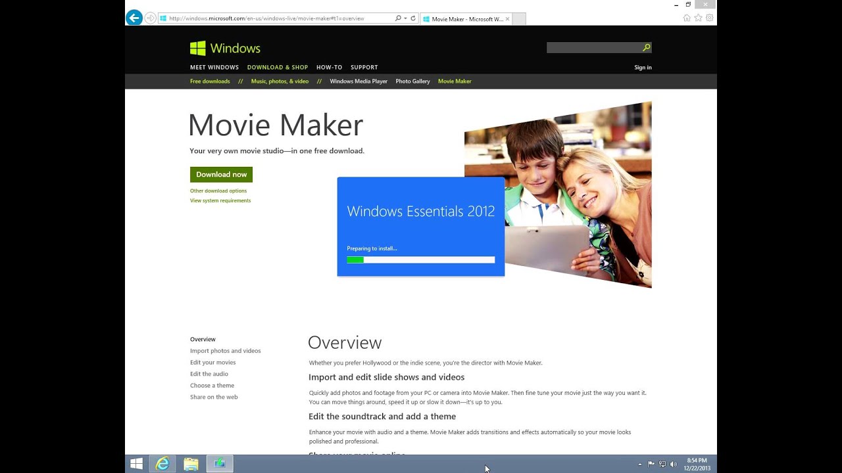Open the browser Tools gear icon
Viewport: 842px width, 473px height.
point(709,18)
